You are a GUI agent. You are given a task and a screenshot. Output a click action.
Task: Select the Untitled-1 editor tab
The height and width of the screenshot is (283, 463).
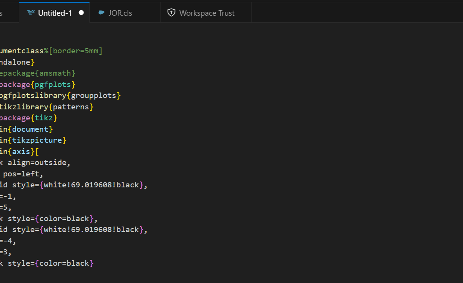54,13
